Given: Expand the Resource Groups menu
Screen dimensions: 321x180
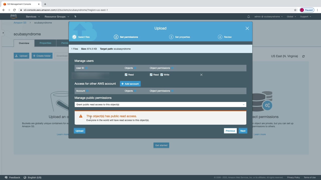Looking at the screenshot, I should (x=57, y=16).
